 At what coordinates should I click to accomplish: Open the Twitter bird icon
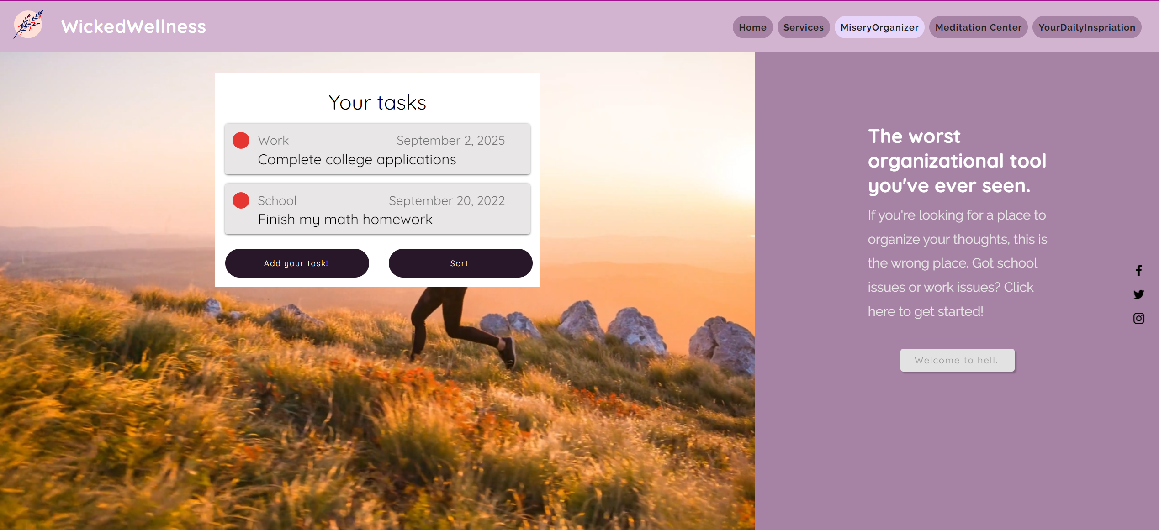[x=1138, y=294]
